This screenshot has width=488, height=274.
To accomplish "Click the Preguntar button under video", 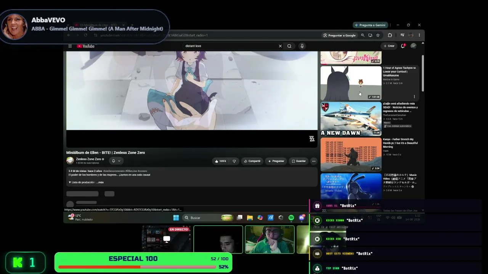I will coord(276,161).
